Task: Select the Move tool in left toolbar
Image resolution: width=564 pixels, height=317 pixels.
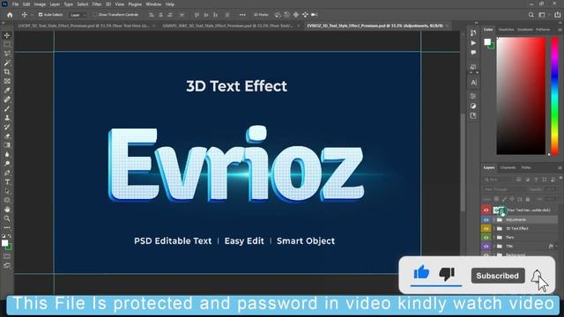Action: 7,35
